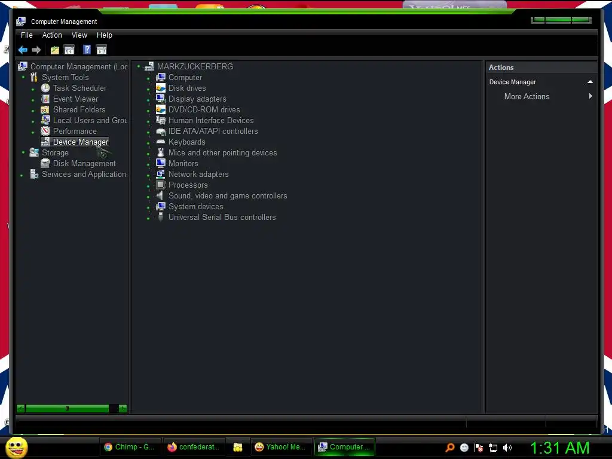Viewport: 612px width, 459px height.
Task: Open the View menu
Action: (79, 35)
